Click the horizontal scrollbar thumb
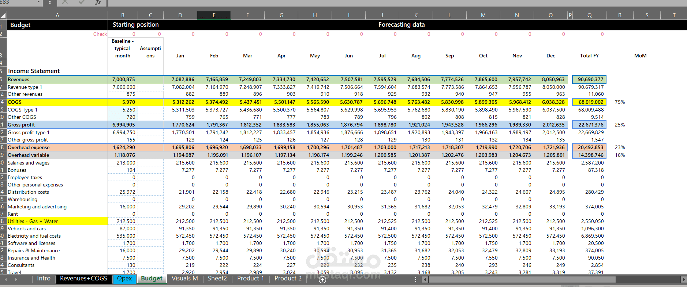This screenshot has width=687, height=287. pos(522,280)
